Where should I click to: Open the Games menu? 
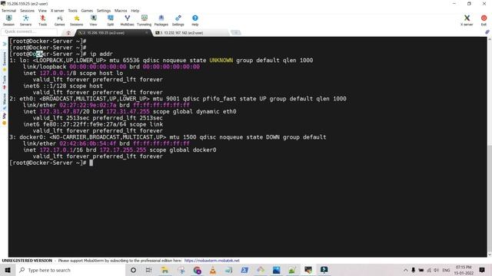pyautogui.click(x=87, y=11)
